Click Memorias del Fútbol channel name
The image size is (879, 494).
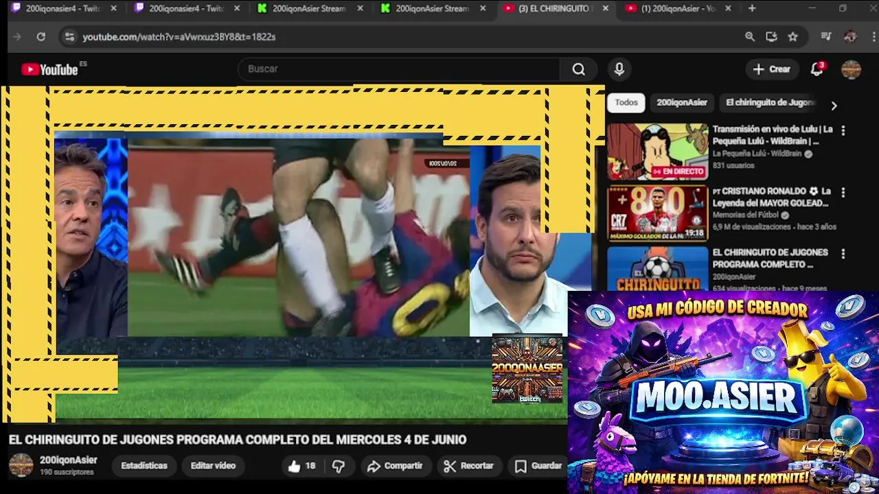tap(746, 215)
